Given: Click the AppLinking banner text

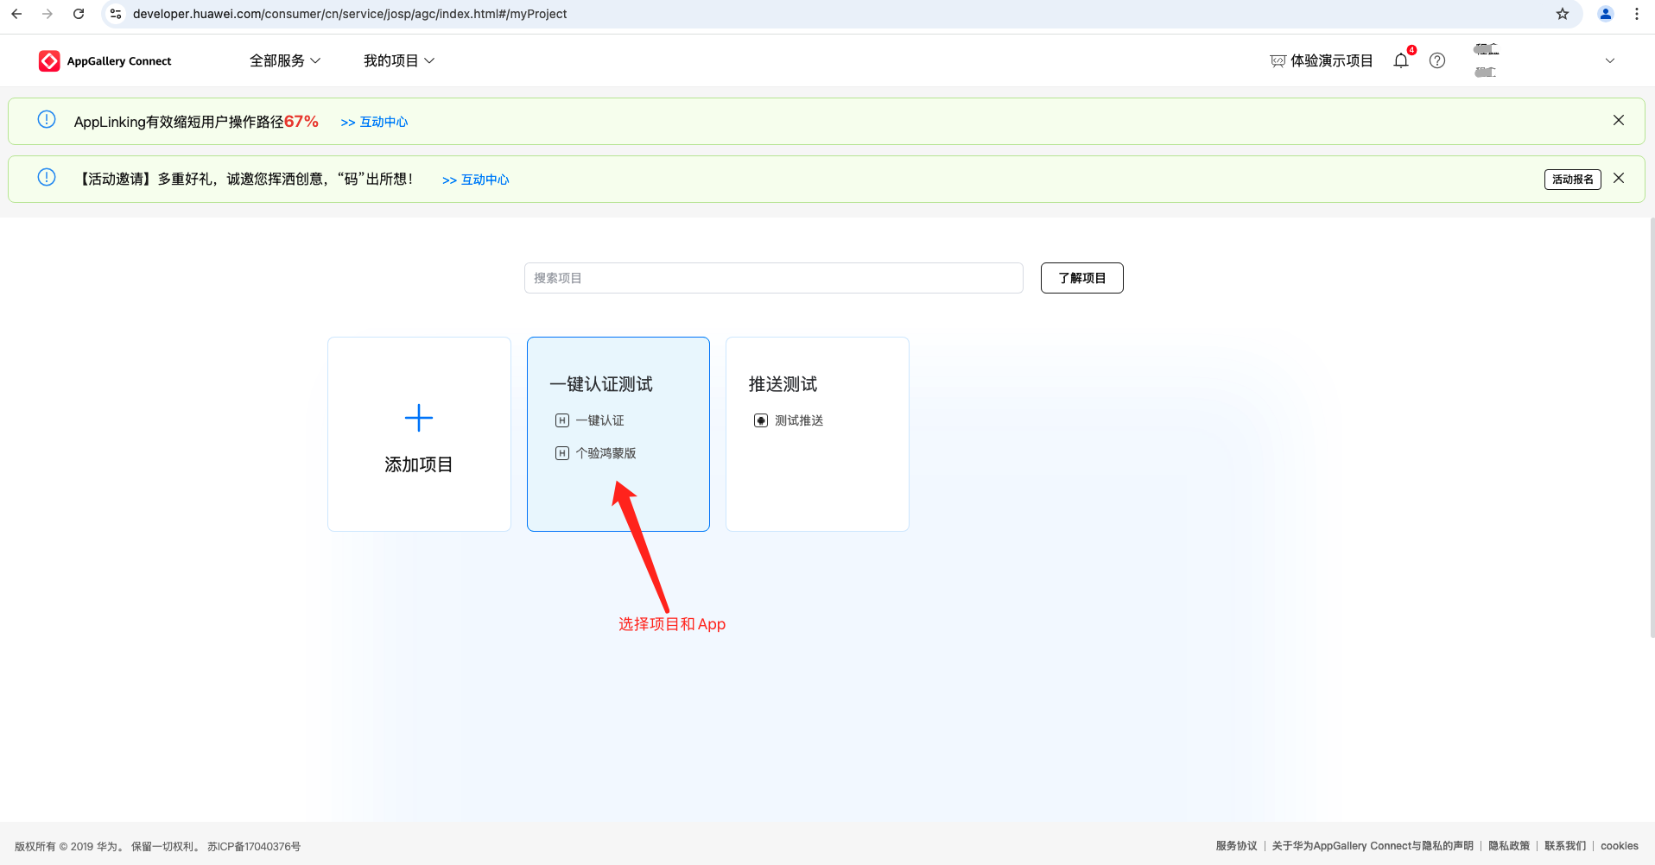Looking at the screenshot, I should [x=196, y=122].
